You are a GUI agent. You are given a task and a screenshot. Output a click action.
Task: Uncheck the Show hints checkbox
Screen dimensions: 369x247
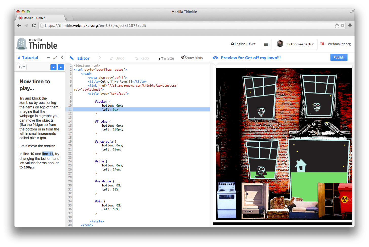pos(183,57)
